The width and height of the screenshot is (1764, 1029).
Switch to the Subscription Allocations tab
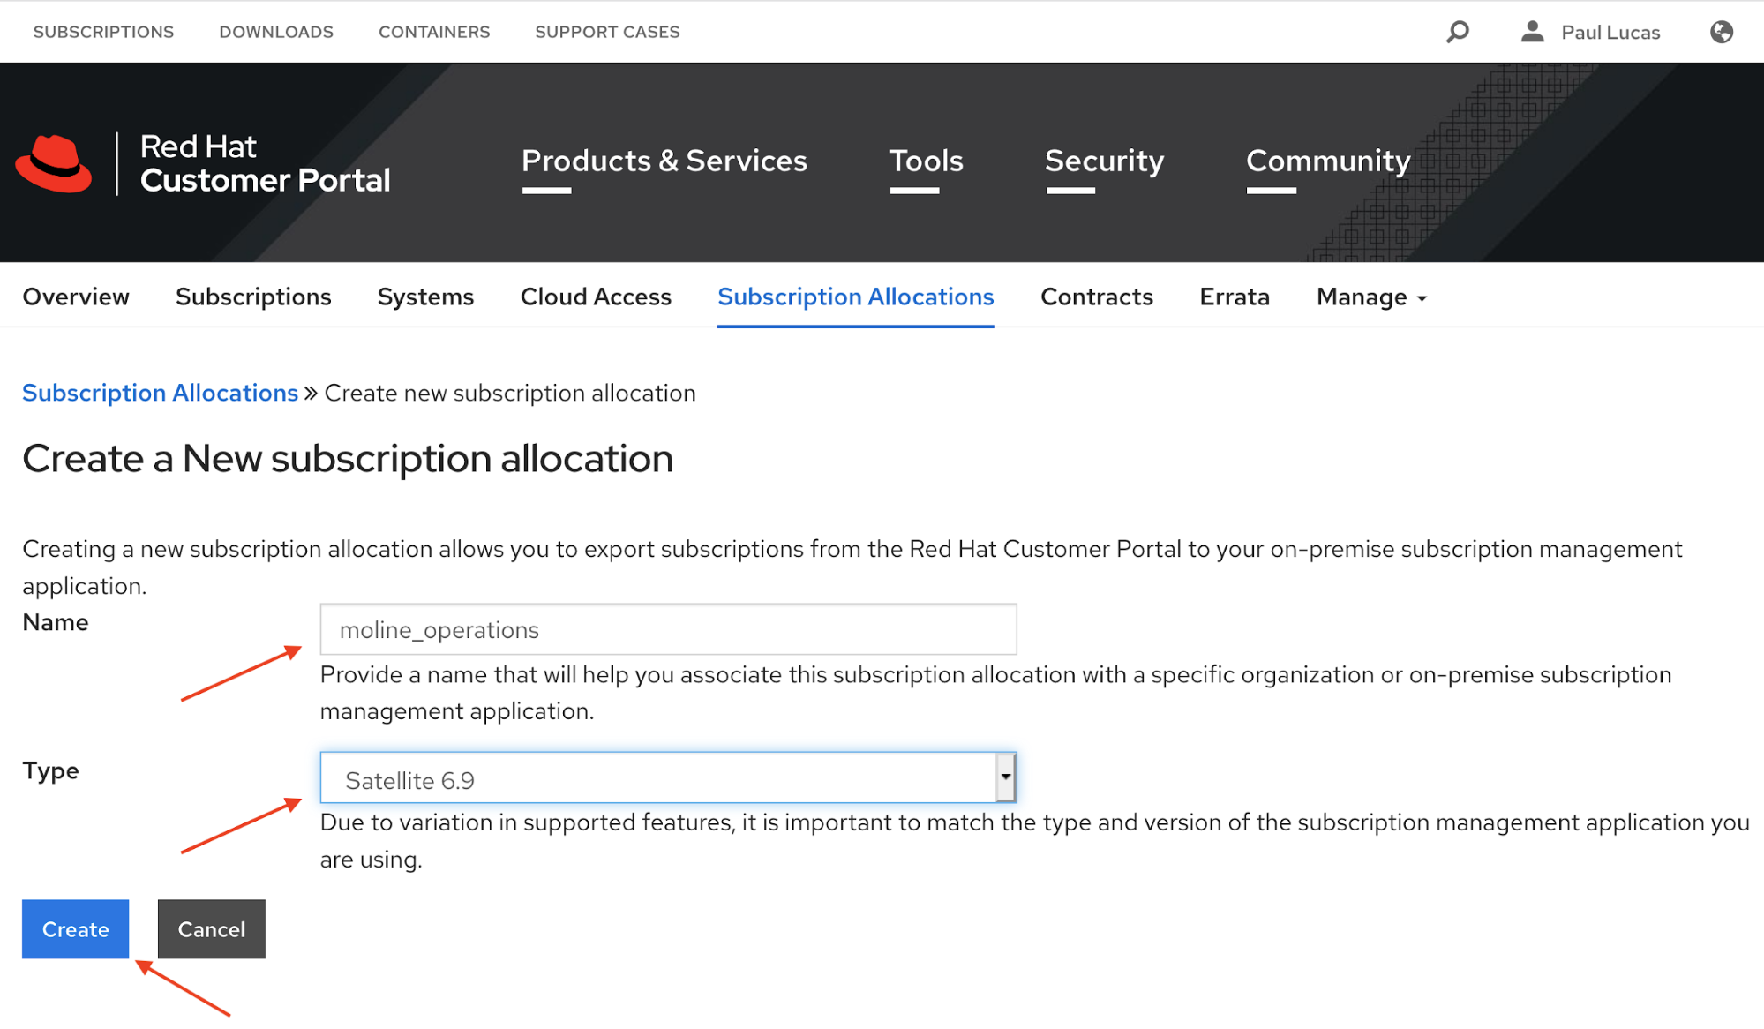pos(855,297)
